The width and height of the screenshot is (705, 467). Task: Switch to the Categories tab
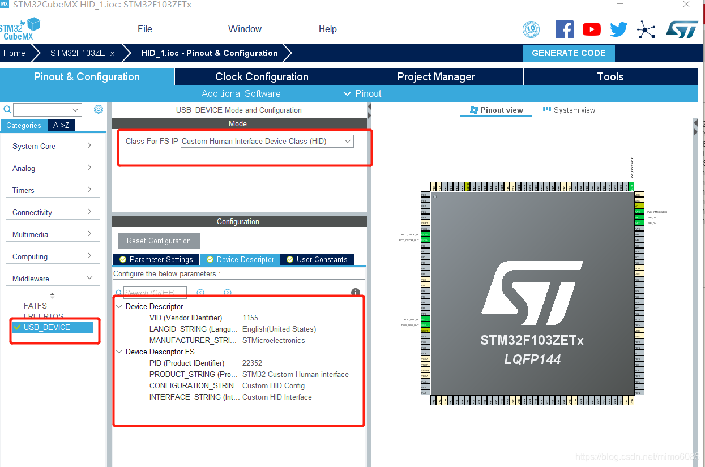tap(24, 126)
